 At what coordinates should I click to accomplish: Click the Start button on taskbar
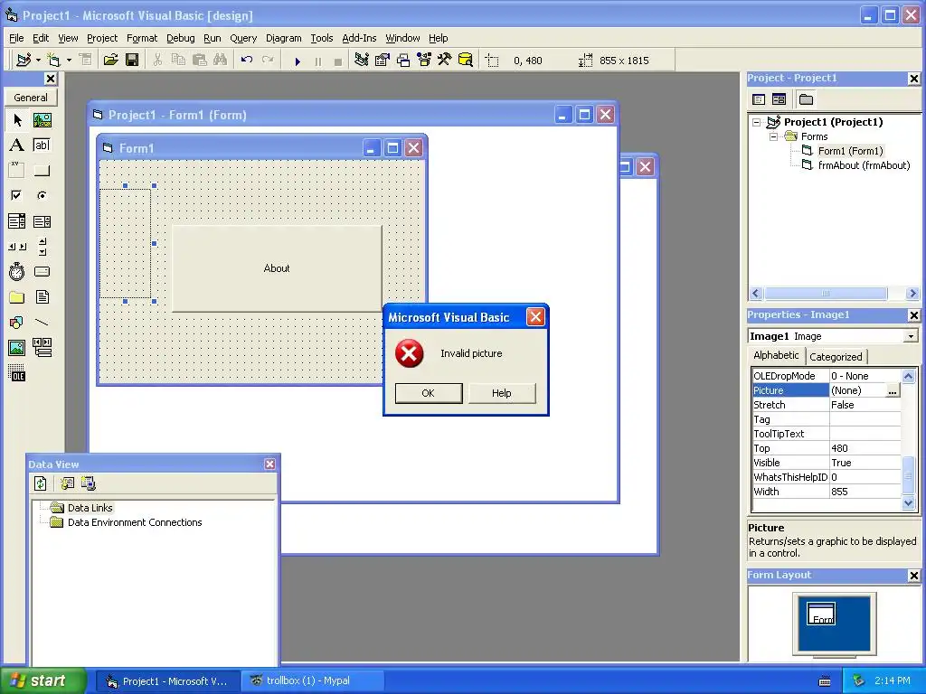coord(43,681)
